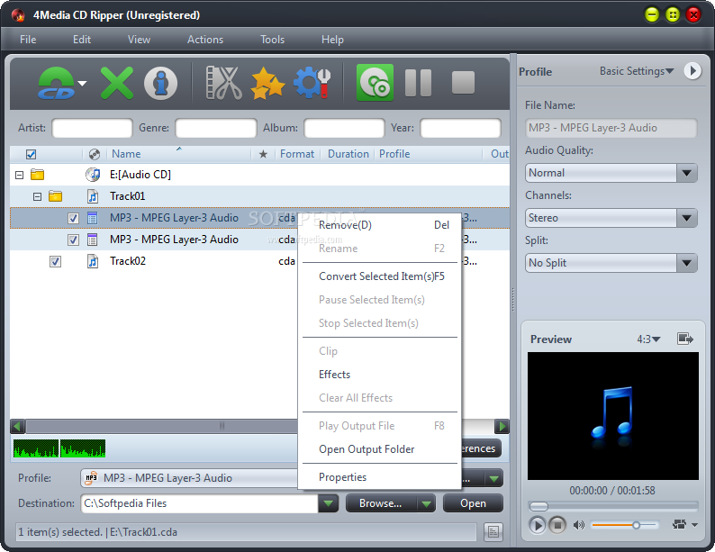Sort by the Duration column header
This screenshot has width=715, height=552.
coord(348,154)
